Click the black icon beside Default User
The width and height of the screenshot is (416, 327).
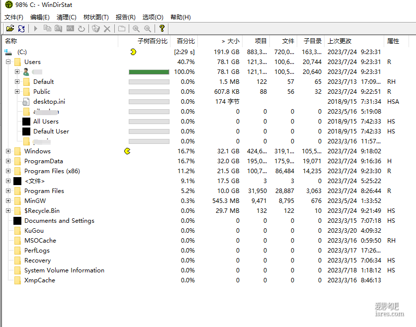pos(26,131)
